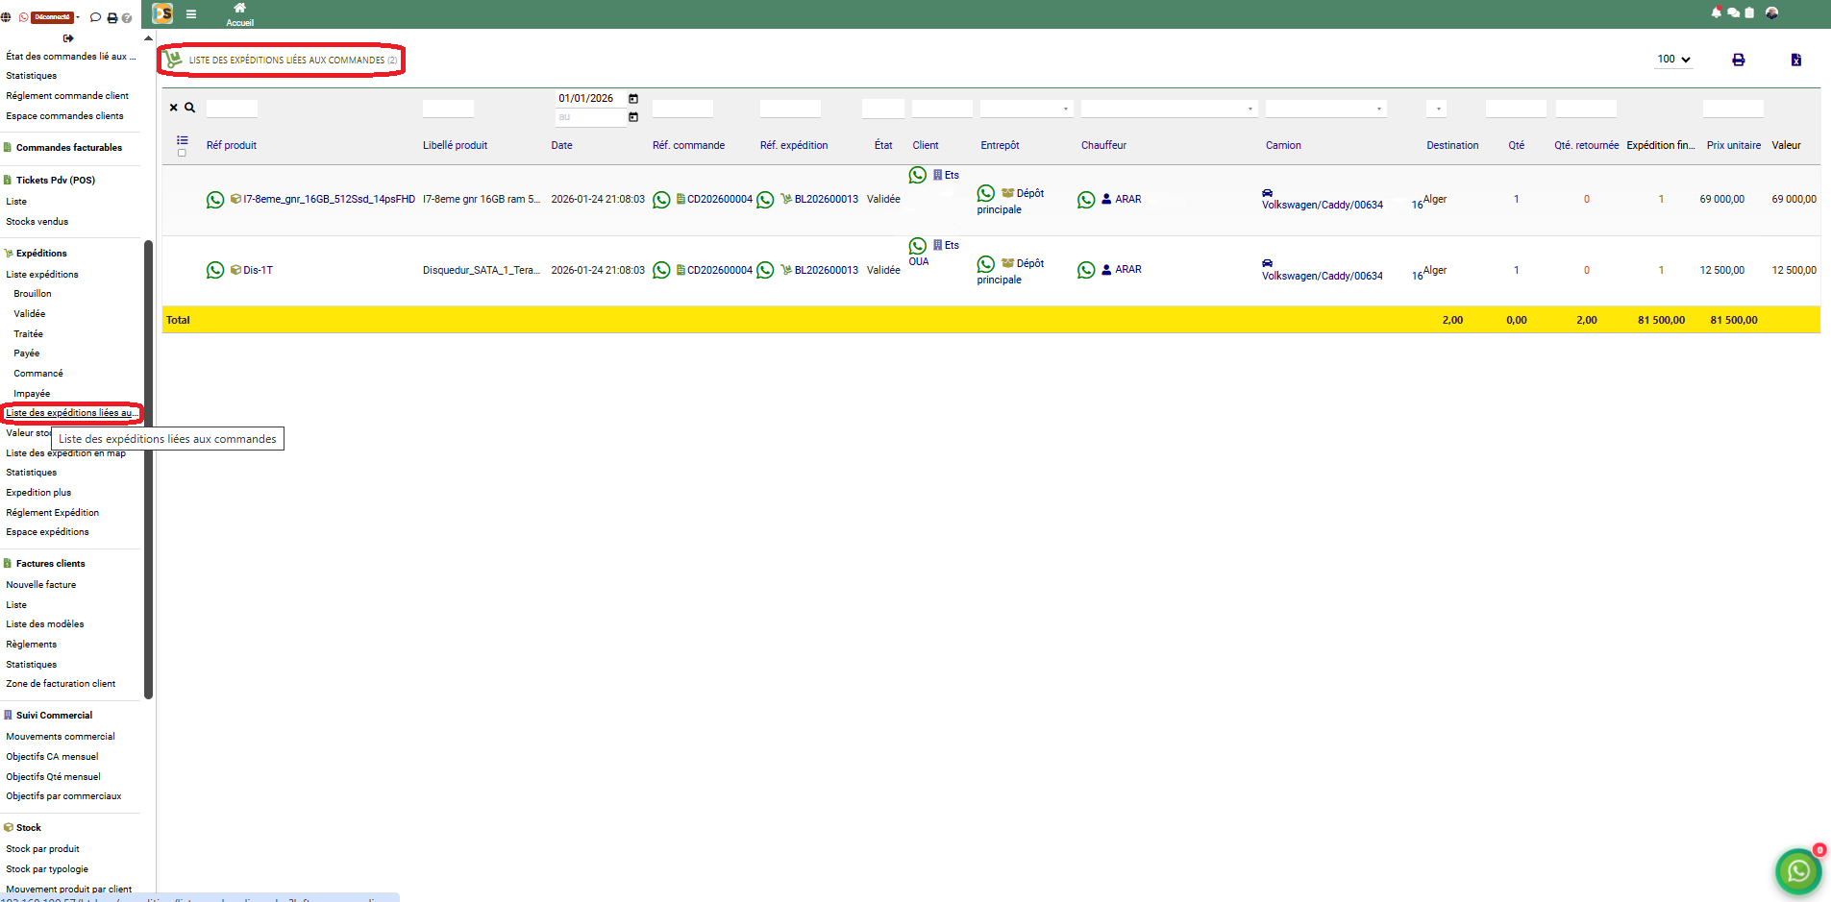Click the logout arrow icon in sidebar
The height and width of the screenshot is (902, 1831).
tap(68, 38)
